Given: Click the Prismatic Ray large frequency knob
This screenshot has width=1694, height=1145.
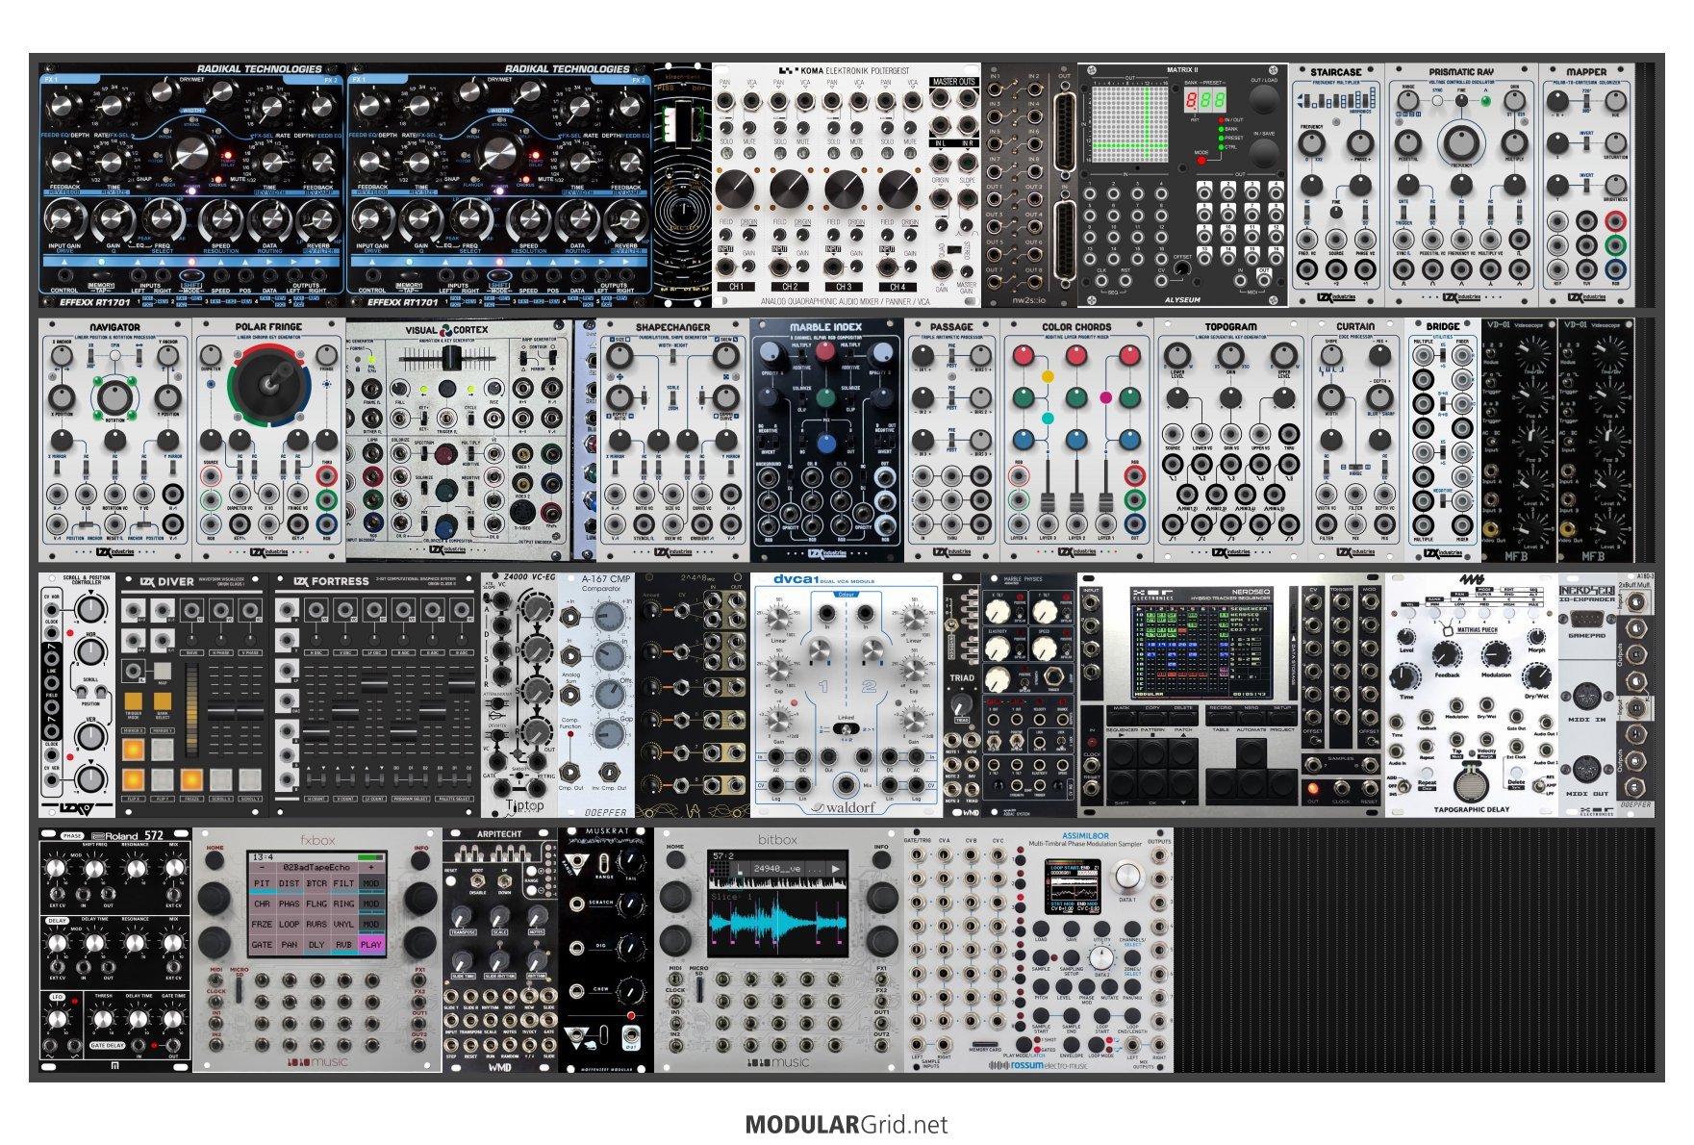Looking at the screenshot, I should tap(1461, 142).
